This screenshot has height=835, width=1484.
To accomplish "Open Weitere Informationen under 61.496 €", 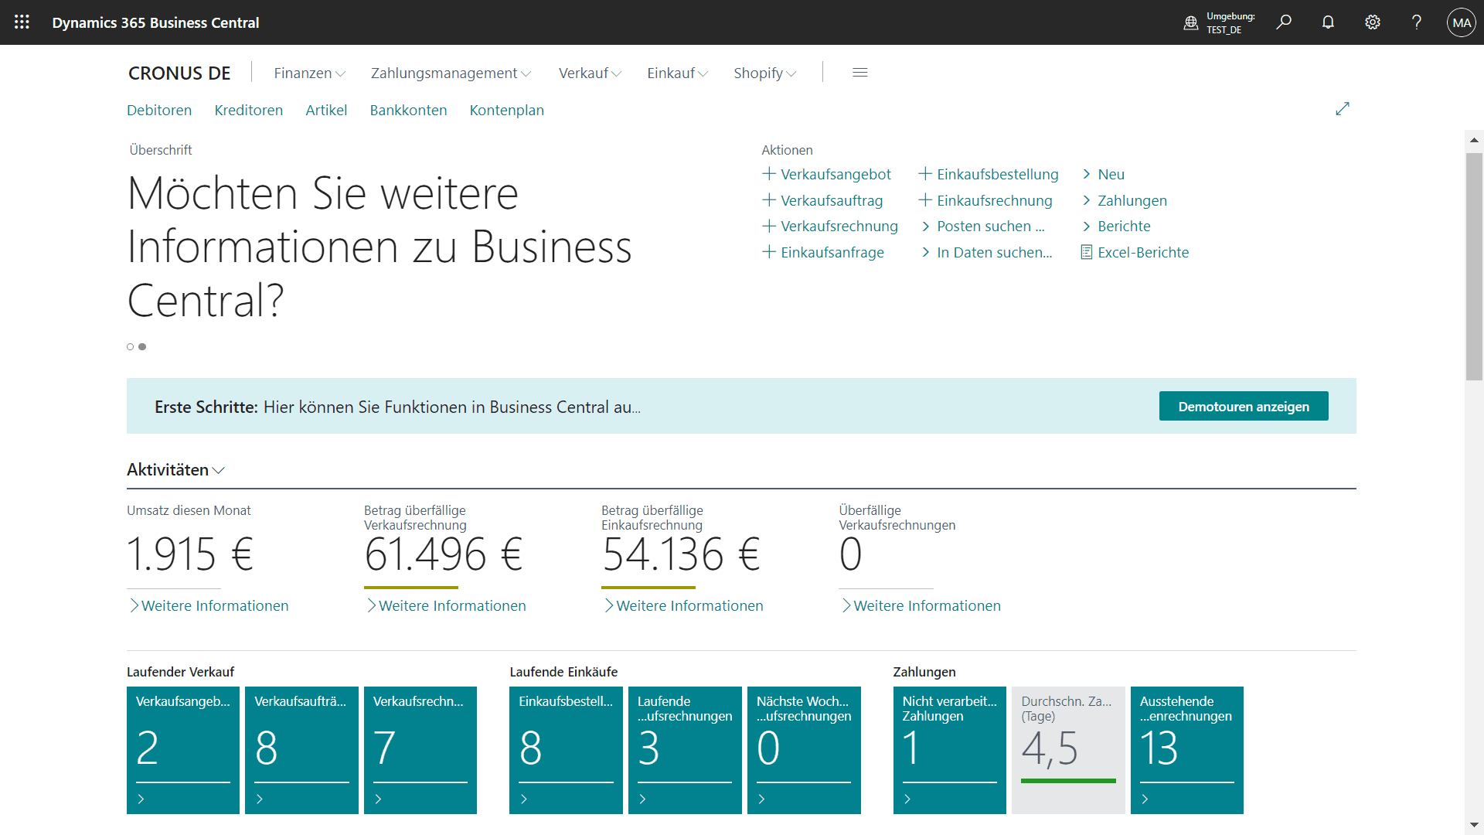I will [446, 605].
